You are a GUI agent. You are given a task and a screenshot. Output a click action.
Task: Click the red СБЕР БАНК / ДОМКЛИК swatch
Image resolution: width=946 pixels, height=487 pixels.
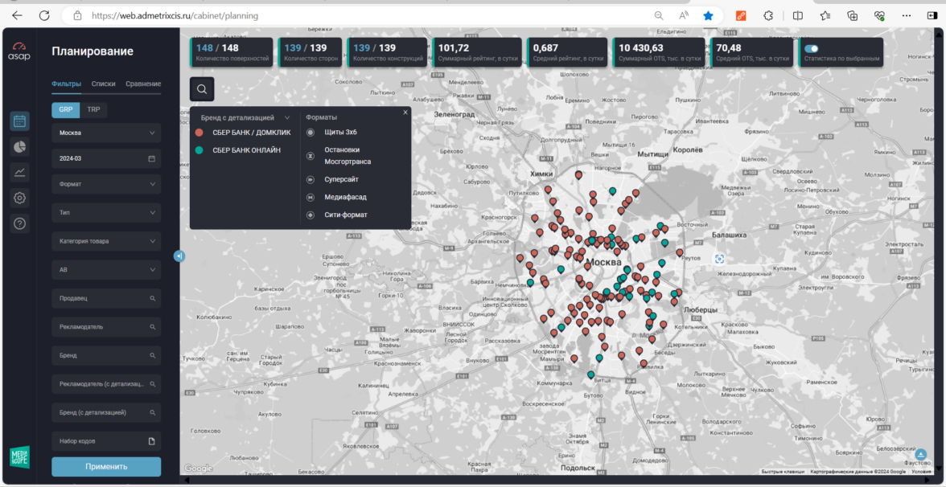pos(199,133)
